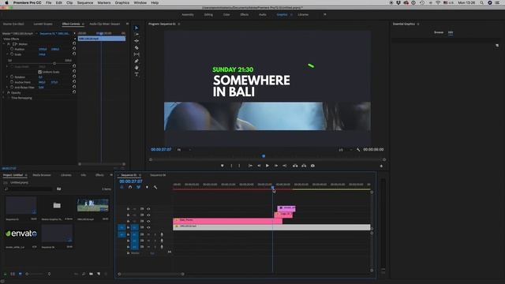This screenshot has height=284, width=505.
Task: Click Mark Out button in Program monitor
Action: point(239,166)
